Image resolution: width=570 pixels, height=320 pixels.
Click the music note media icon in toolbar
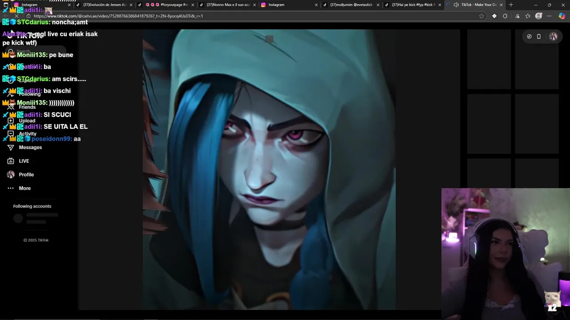(x=517, y=16)
